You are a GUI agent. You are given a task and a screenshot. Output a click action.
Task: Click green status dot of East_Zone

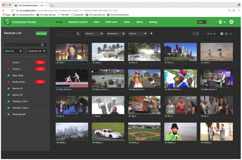point(8,75)
